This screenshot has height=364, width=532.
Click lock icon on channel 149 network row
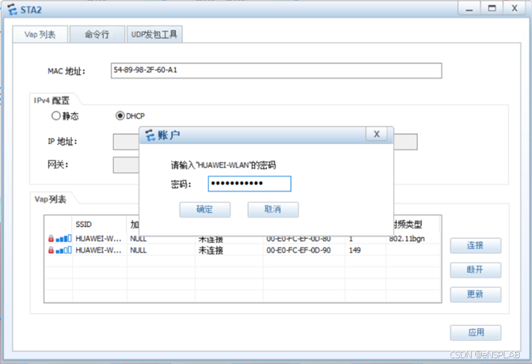(51, 250)
